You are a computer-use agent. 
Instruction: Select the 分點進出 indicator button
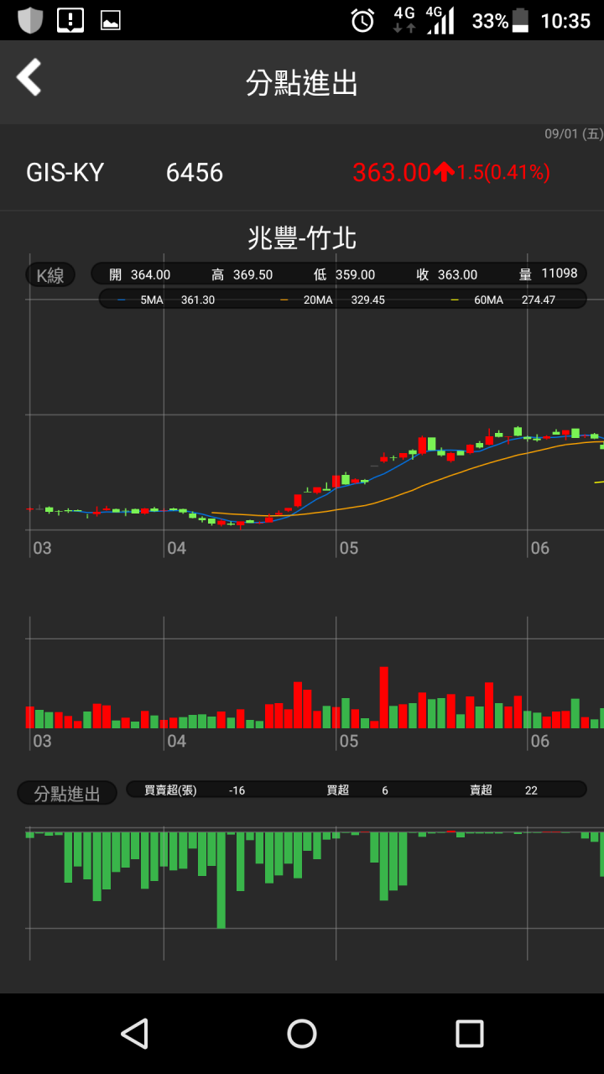click(x=67, y=793)
